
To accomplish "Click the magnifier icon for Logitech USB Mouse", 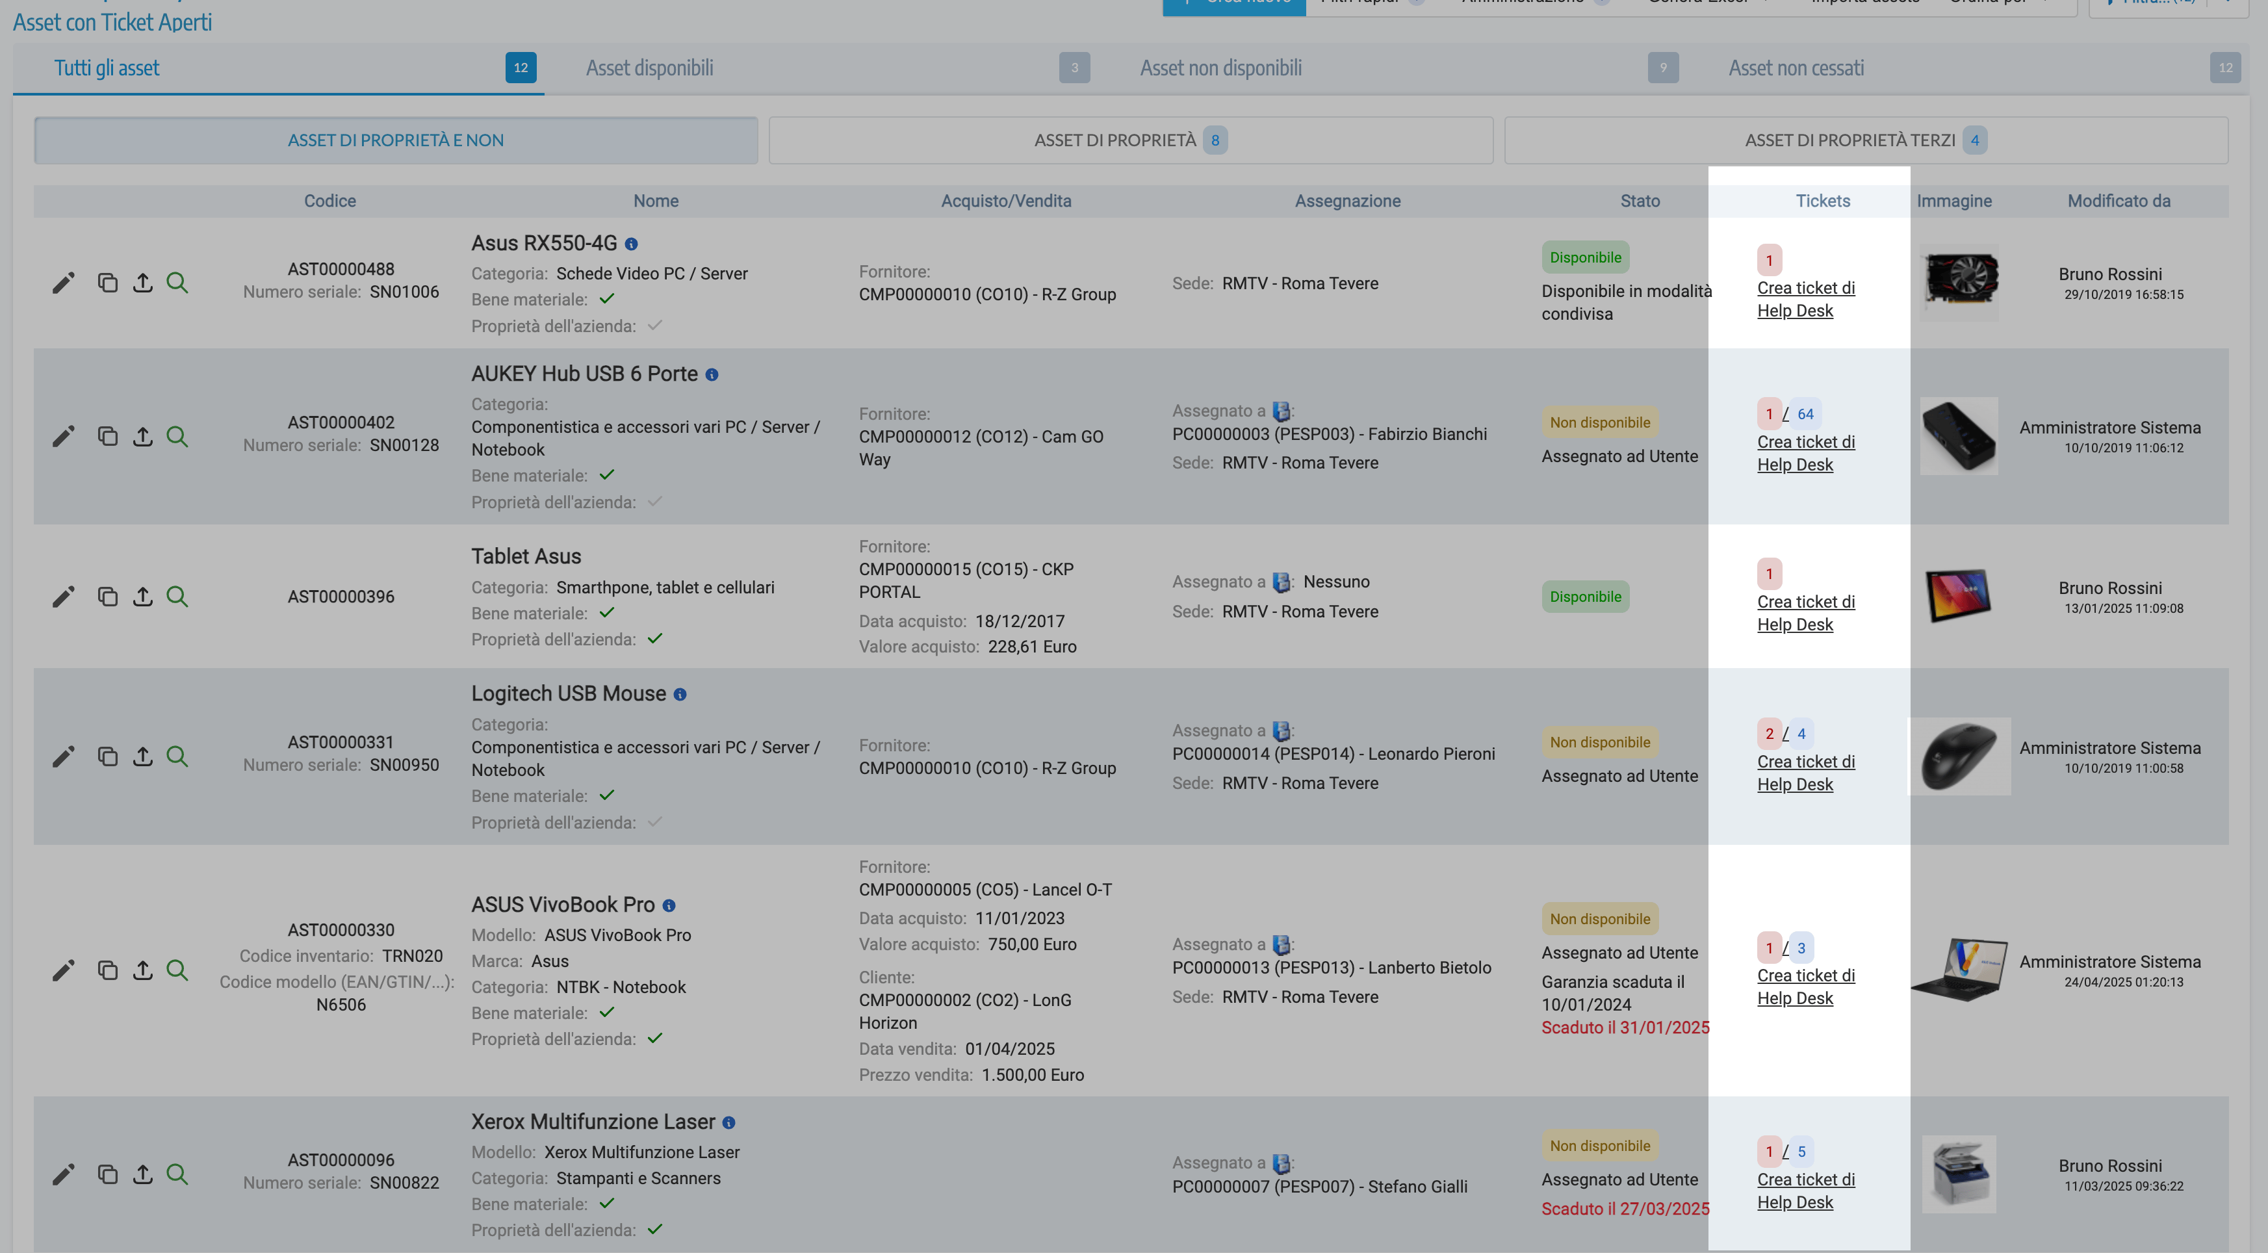I will [x=177, y=755].
